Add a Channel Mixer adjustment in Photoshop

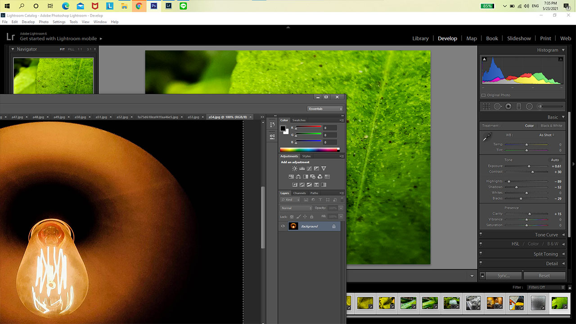320,176
